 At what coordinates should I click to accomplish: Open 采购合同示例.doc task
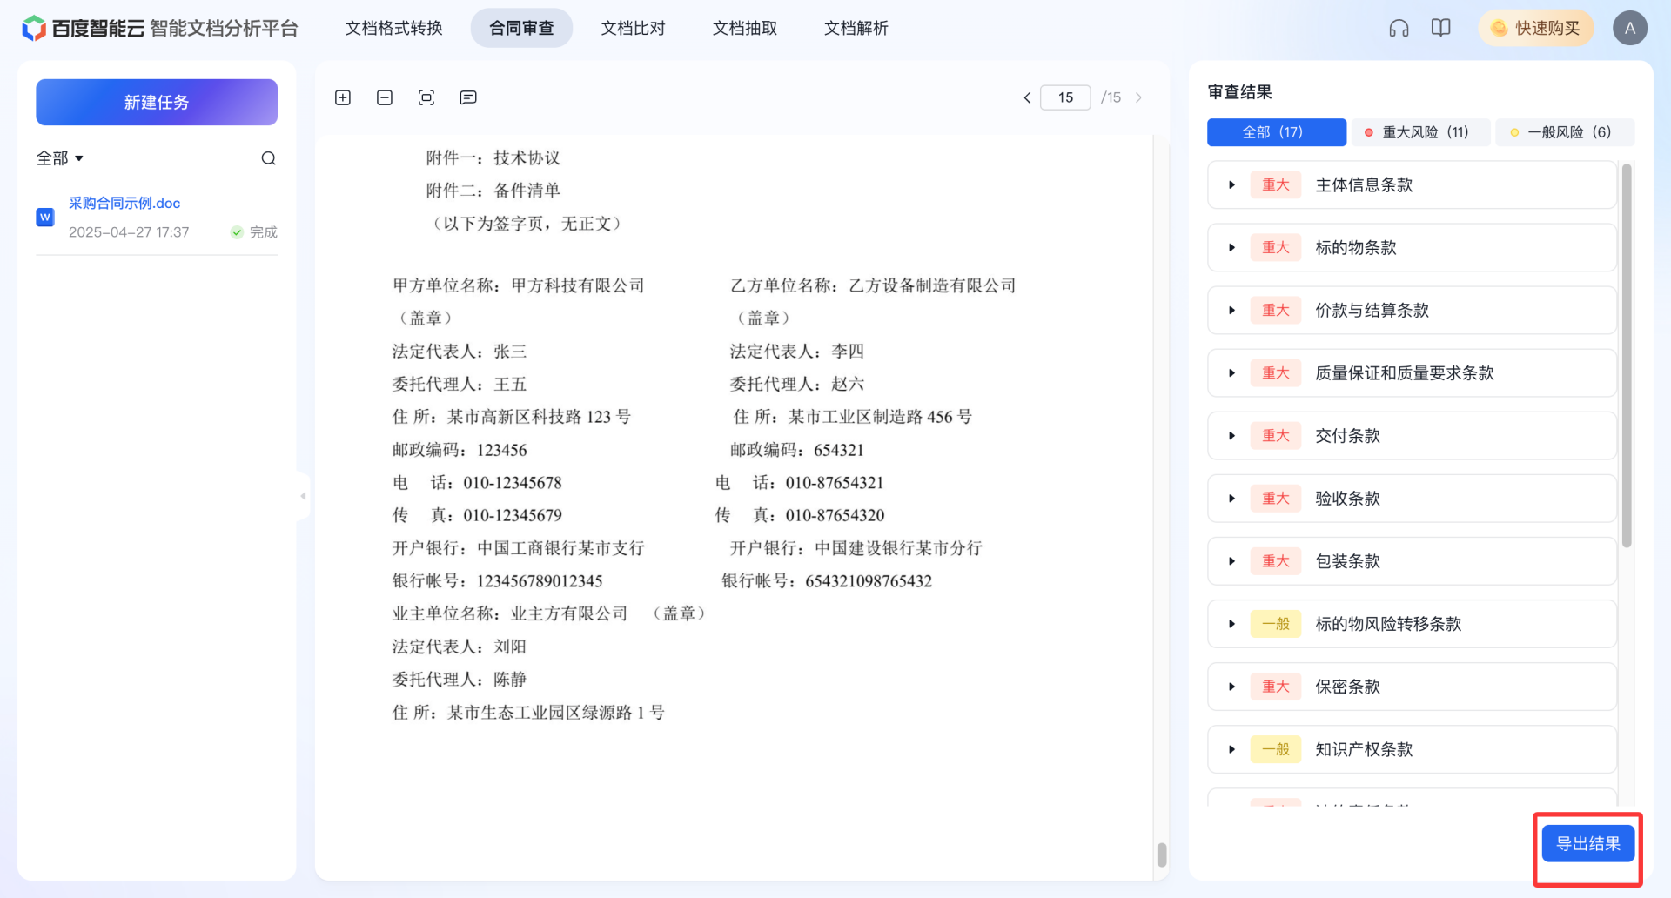pos(124,203)
